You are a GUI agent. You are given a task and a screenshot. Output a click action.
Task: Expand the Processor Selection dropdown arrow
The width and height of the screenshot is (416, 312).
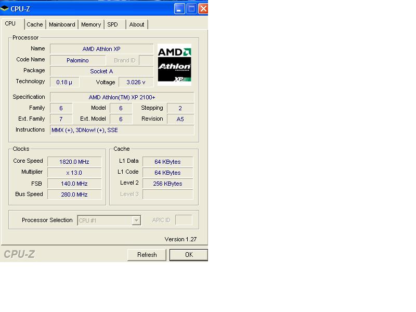[136, 220]
